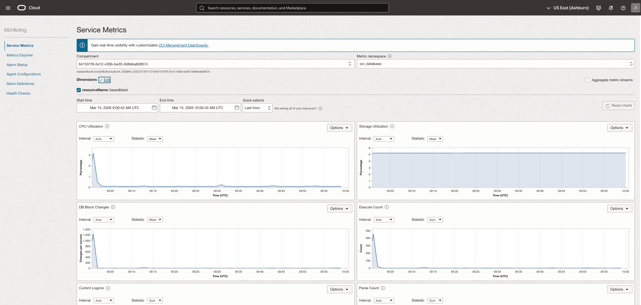Click the Metric namespace info icon
Screen dimensions: 641x305
tap(390, 56)
